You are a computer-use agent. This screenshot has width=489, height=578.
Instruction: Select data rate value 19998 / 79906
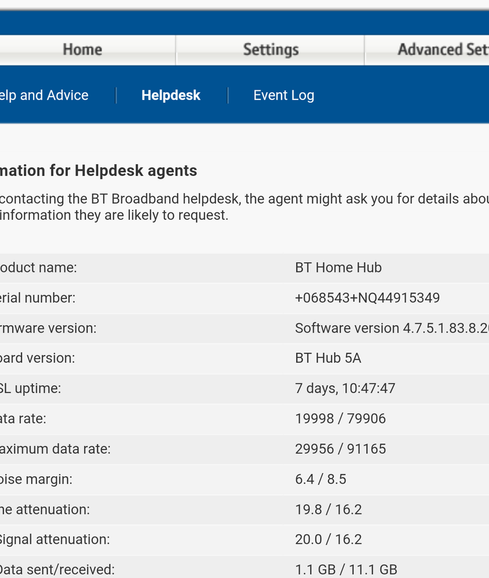pos(340,418)
